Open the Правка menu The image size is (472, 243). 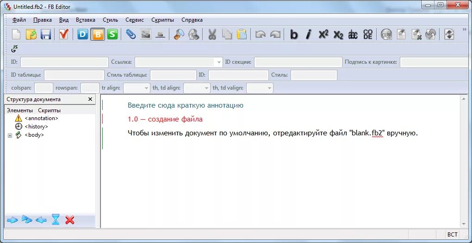point(43,20)
